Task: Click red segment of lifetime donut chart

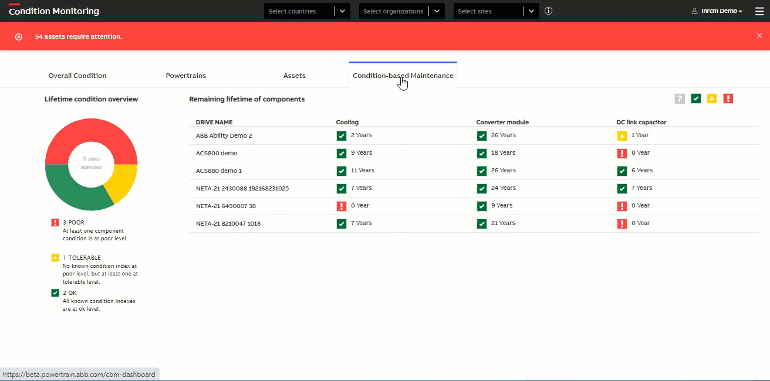Action: 91,130
